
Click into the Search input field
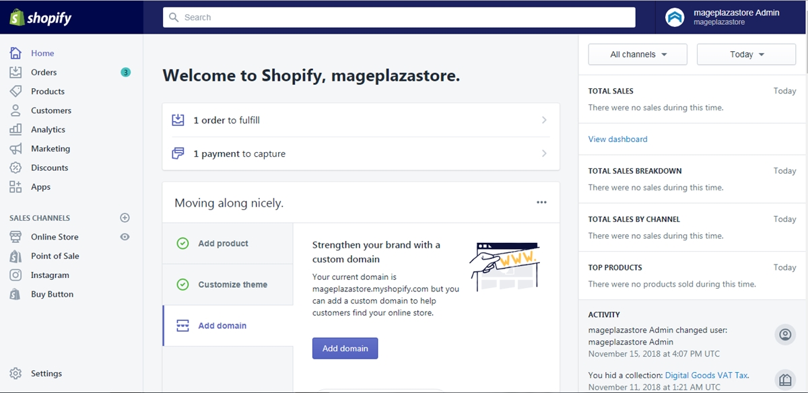click(399, 17)
